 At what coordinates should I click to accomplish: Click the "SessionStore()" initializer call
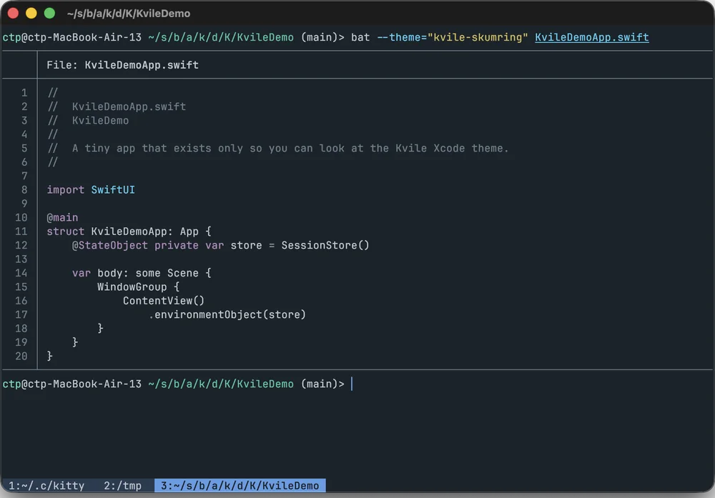coord(325,246)
